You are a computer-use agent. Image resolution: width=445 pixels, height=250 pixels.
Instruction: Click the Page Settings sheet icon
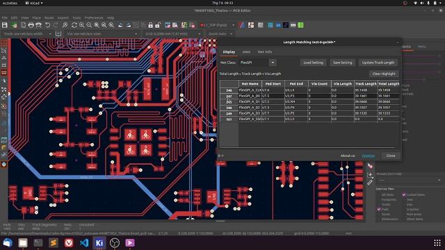[x=23, y=25]
